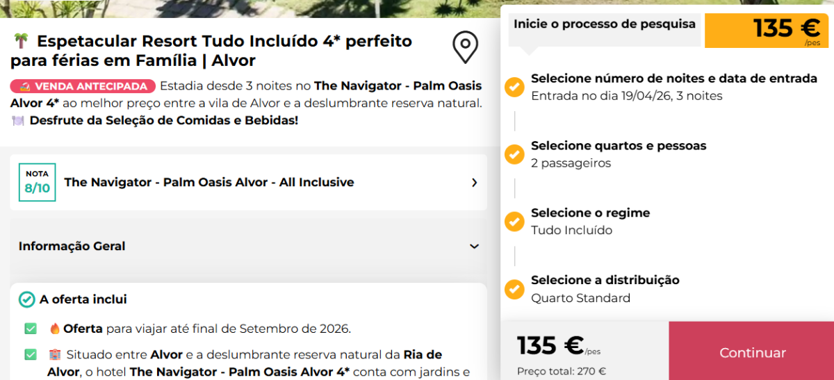Click the palm tree emoji in title
834x380 pixels.
(20, 41)
